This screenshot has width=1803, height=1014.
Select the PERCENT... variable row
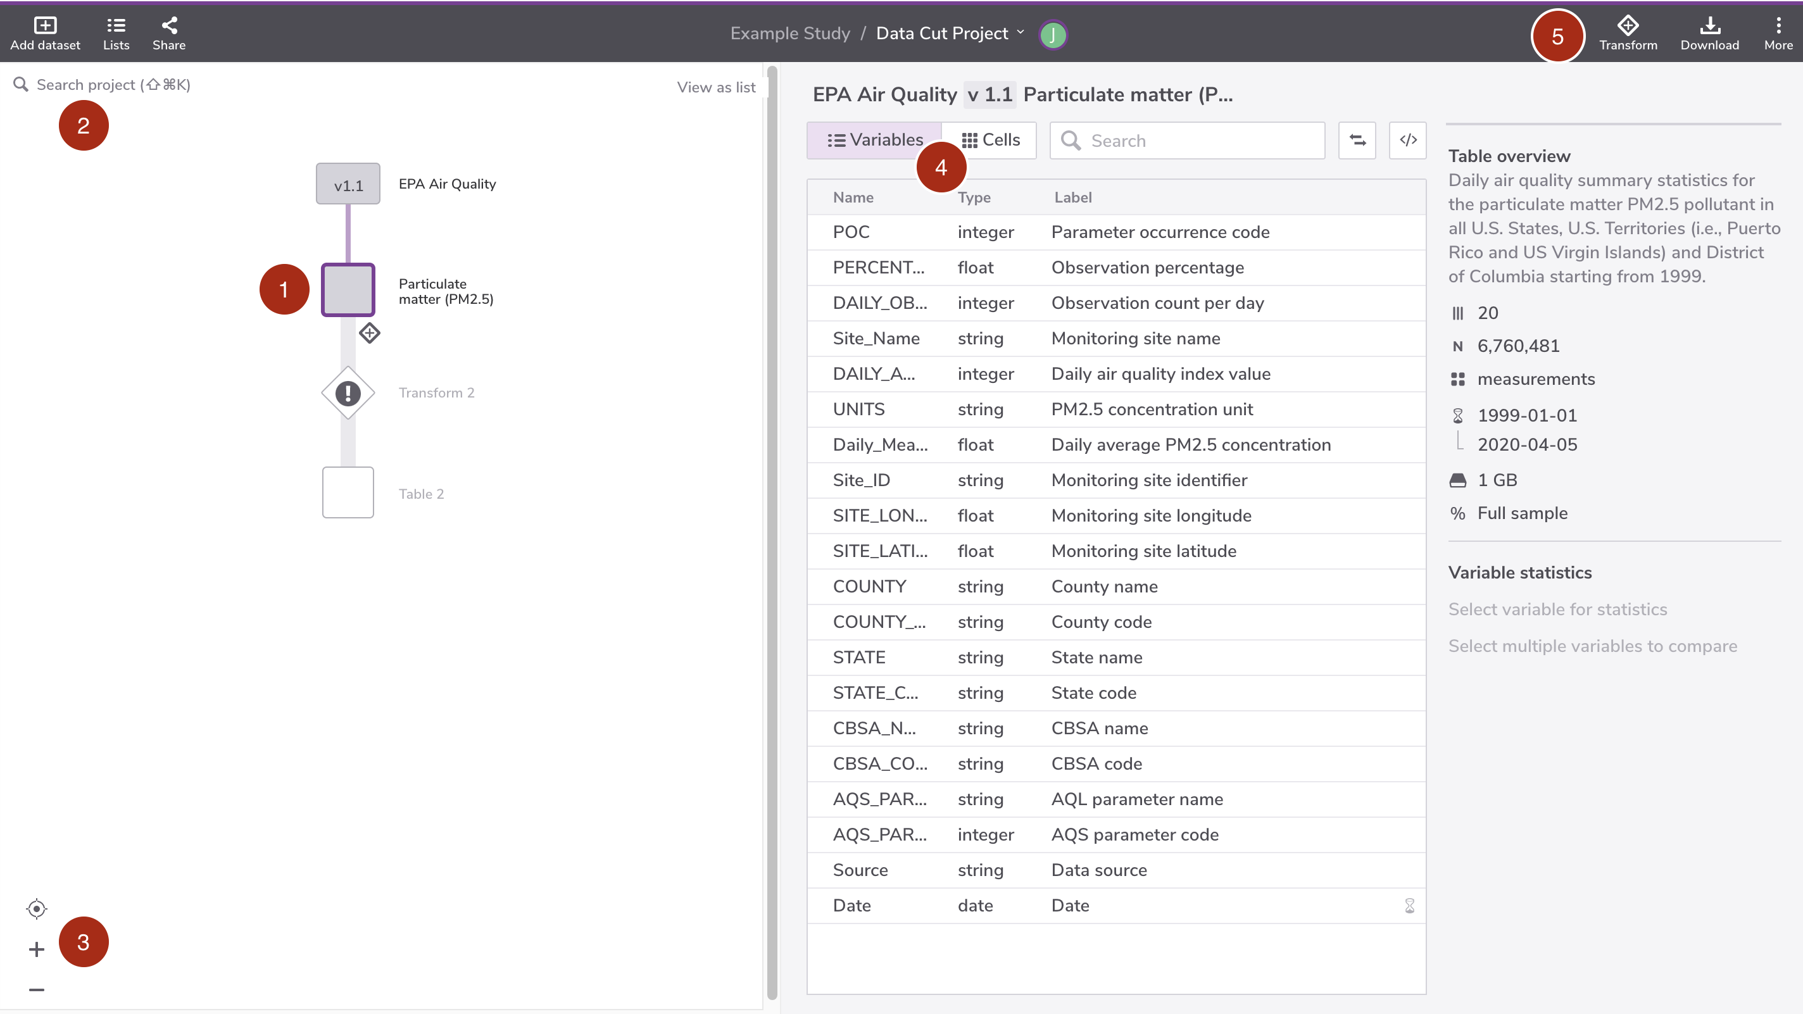1116,267
